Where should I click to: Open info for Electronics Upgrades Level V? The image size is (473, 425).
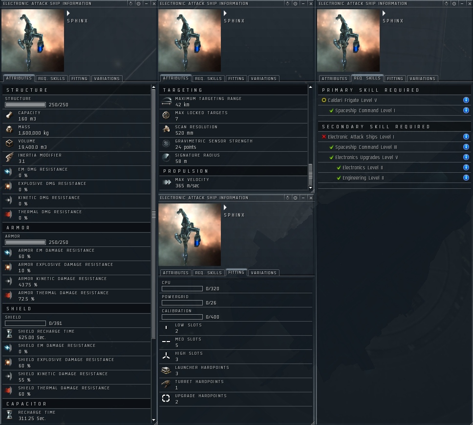(466, 157)
